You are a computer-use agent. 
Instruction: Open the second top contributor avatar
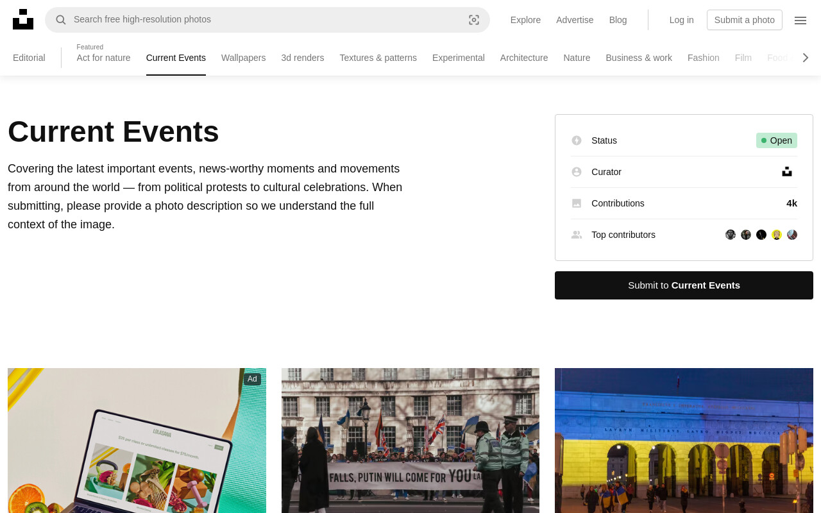[x=746, y=235]
